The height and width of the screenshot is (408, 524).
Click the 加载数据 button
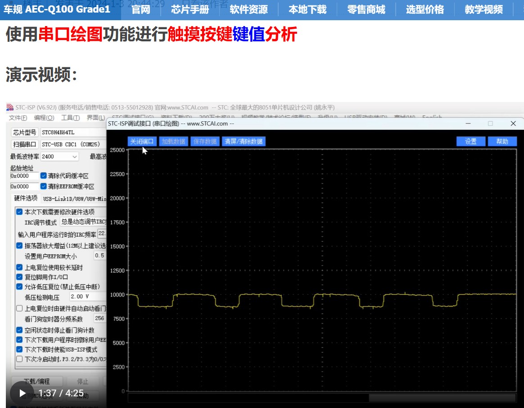pos(173,142)
